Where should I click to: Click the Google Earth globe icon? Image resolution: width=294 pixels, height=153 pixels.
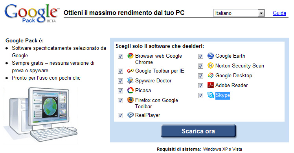click(211, 56)
